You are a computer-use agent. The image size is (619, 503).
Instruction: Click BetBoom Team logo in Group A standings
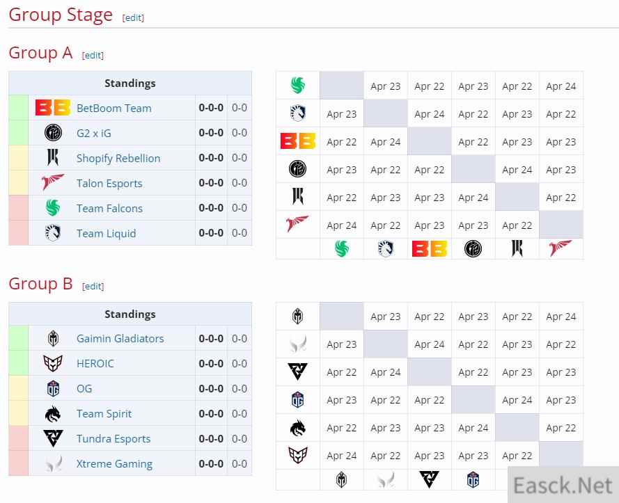53,108
